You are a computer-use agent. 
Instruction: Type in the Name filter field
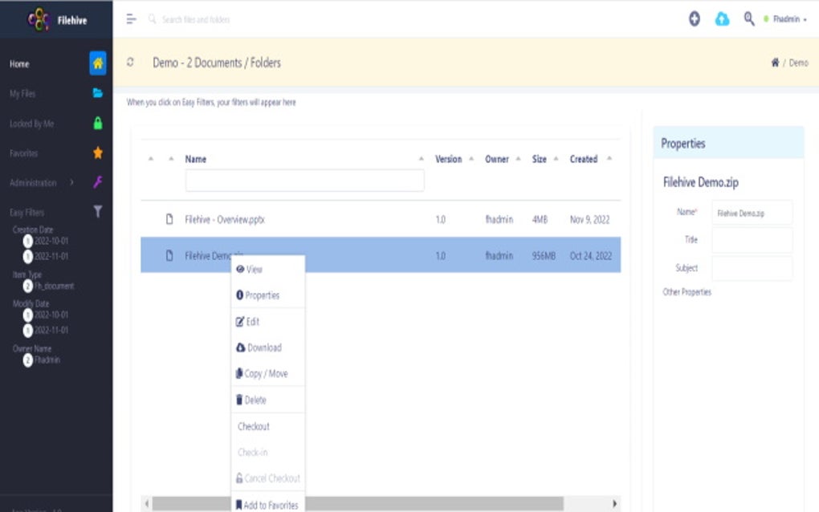point(304,180)
